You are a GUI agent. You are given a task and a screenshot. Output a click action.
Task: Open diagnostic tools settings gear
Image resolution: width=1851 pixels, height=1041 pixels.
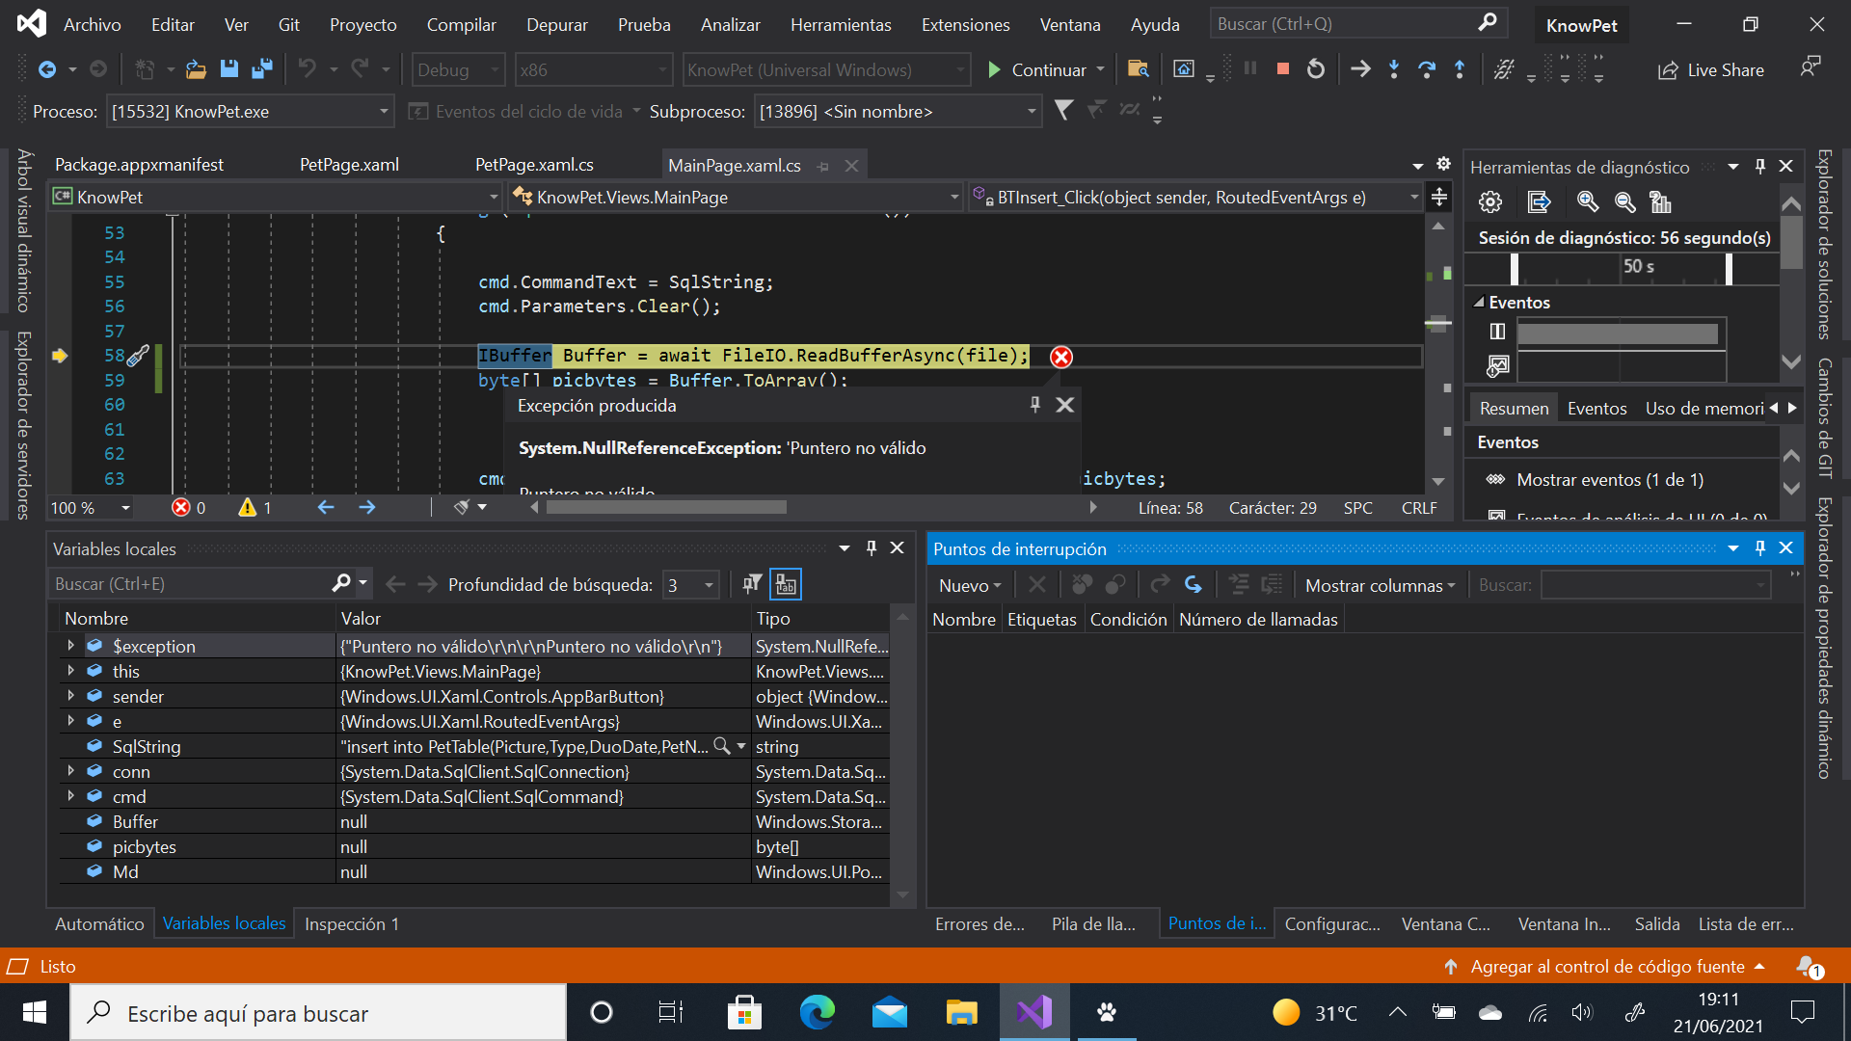click(1490, 202)
